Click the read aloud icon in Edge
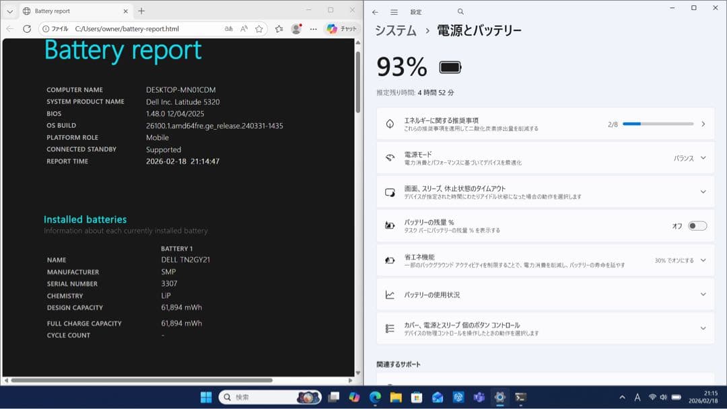 (244, 28)
